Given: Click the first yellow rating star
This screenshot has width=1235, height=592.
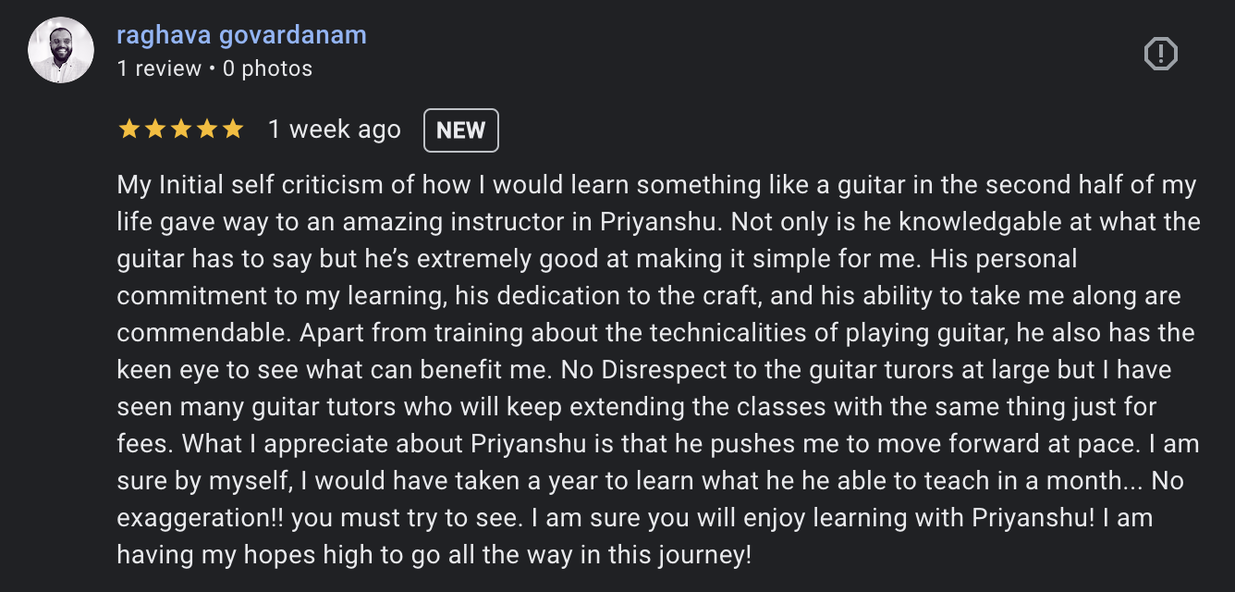Looking at the screenshot, I should [x=128, y=129].
